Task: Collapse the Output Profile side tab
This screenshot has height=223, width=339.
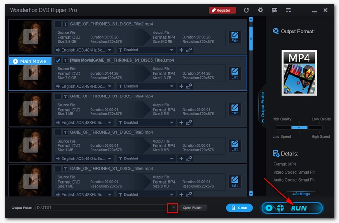Action: [x=262, y=107]
